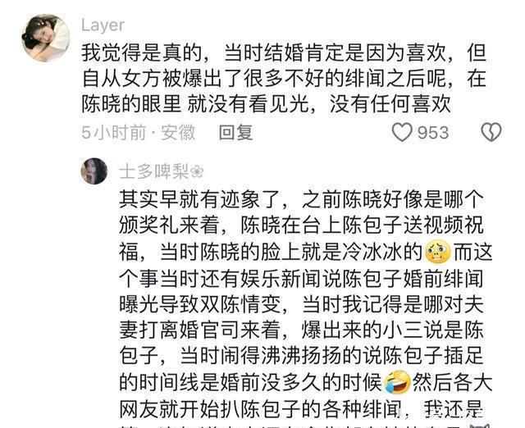The width and height of the screenshot is (525, 428).
Task: Click the reply line 网友就开始扒陈包子的各种绯闻
Action: coord(261,409)
